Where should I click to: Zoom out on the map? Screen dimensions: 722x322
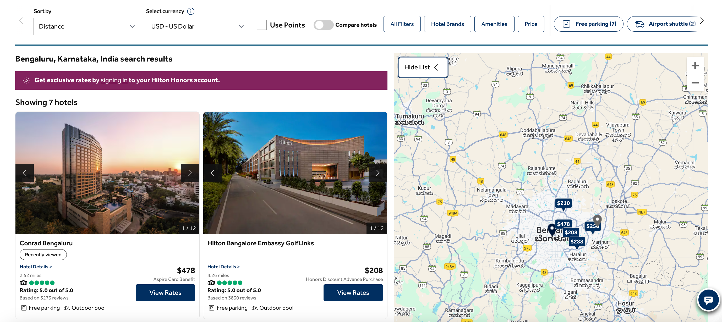[695, 83]
